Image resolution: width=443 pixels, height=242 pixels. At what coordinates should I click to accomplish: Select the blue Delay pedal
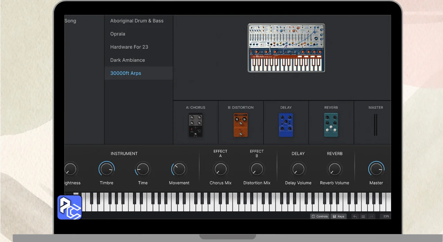[x=286, y=125]
